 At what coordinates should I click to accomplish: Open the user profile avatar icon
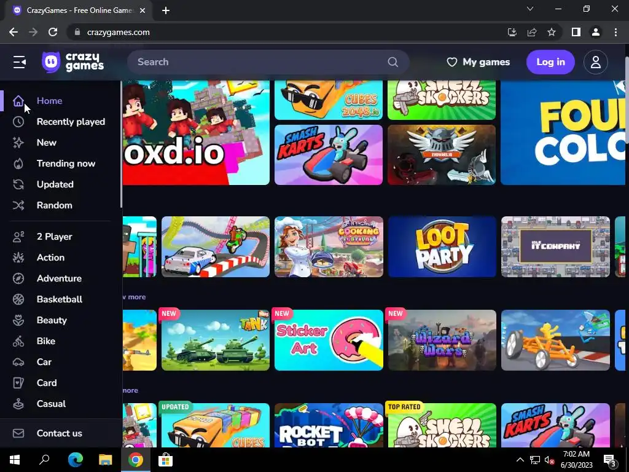click(595, 62)
